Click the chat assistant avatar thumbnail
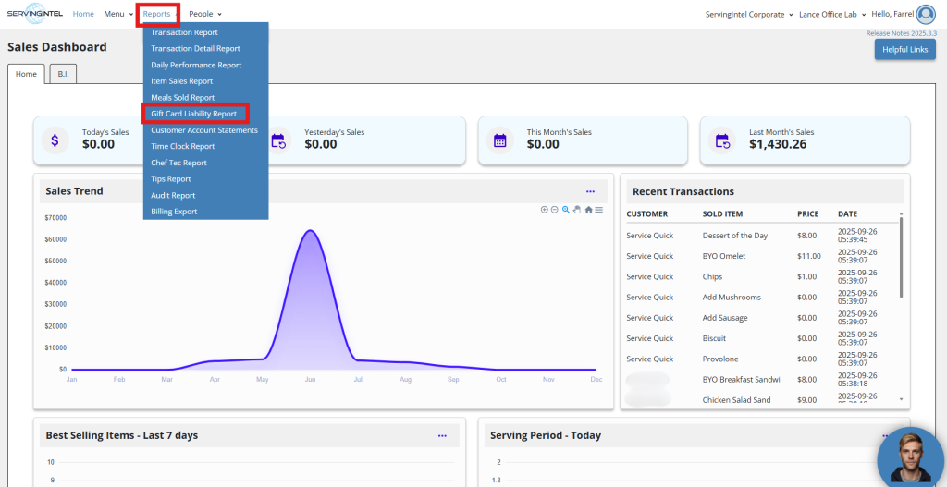 912,457
